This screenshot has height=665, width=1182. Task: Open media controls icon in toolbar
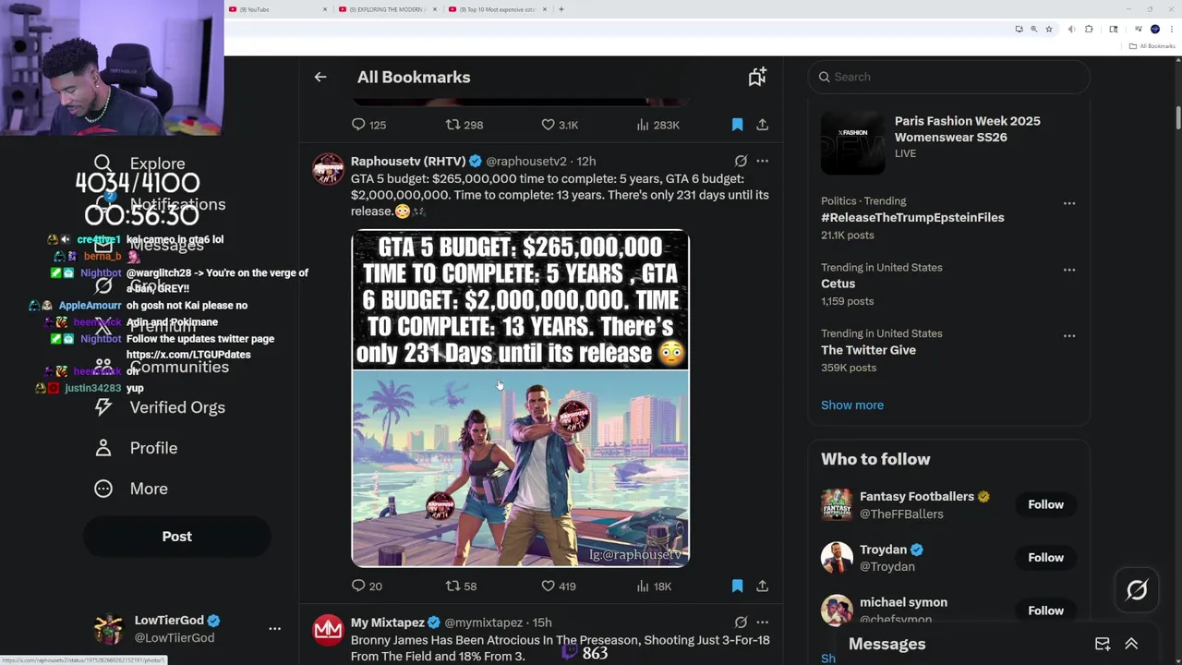pos(1139,30)
